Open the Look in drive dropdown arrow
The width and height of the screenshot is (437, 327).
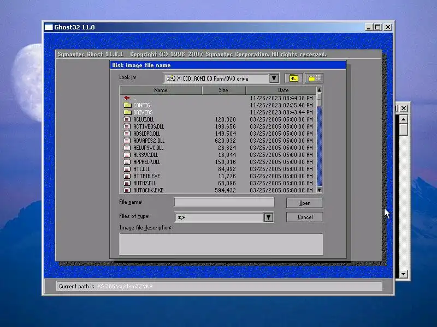[274, 78]
